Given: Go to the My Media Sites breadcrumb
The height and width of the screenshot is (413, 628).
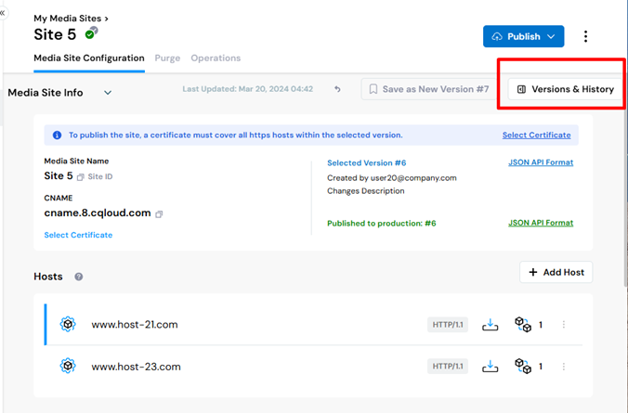Looking at the screenshot, I should (x=67, y=19).
